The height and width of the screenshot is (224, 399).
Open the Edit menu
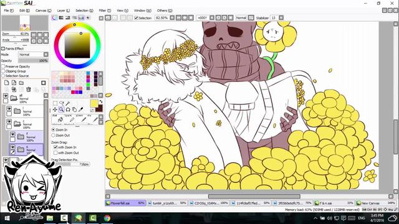click(24, 11)
